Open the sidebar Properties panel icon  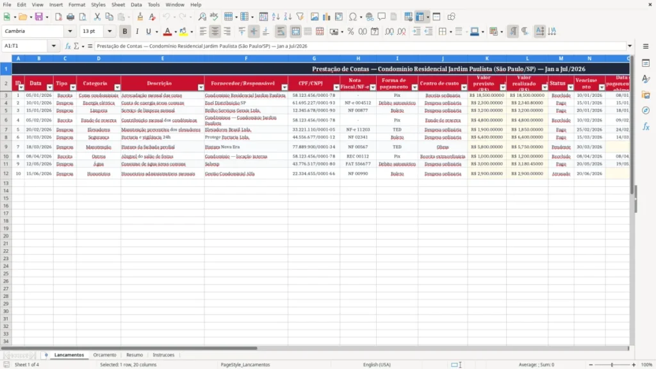pyautogui.click(x=646, y=63)
